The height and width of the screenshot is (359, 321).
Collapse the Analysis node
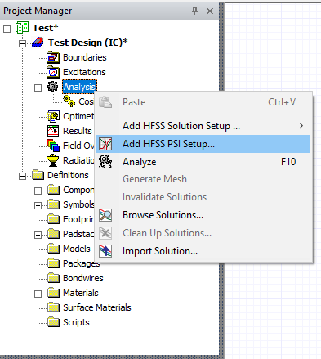click(x=38, y=88)
